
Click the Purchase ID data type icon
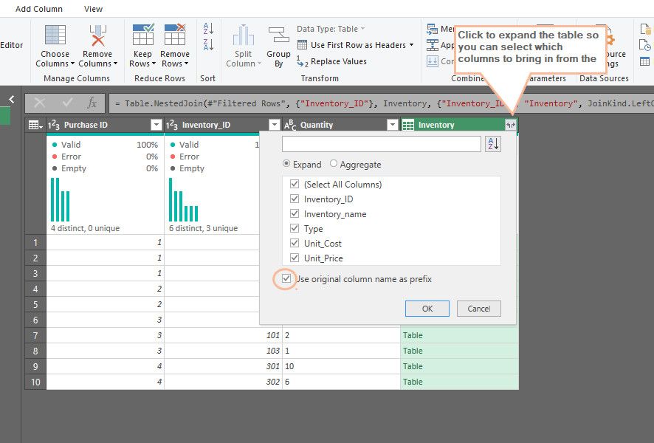[54, 125]
